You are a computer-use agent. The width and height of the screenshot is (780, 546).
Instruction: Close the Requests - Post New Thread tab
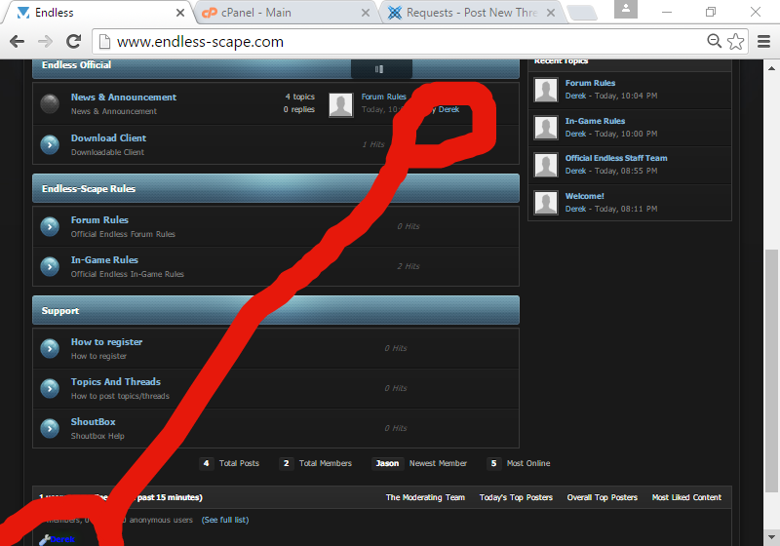coord(551,13)
